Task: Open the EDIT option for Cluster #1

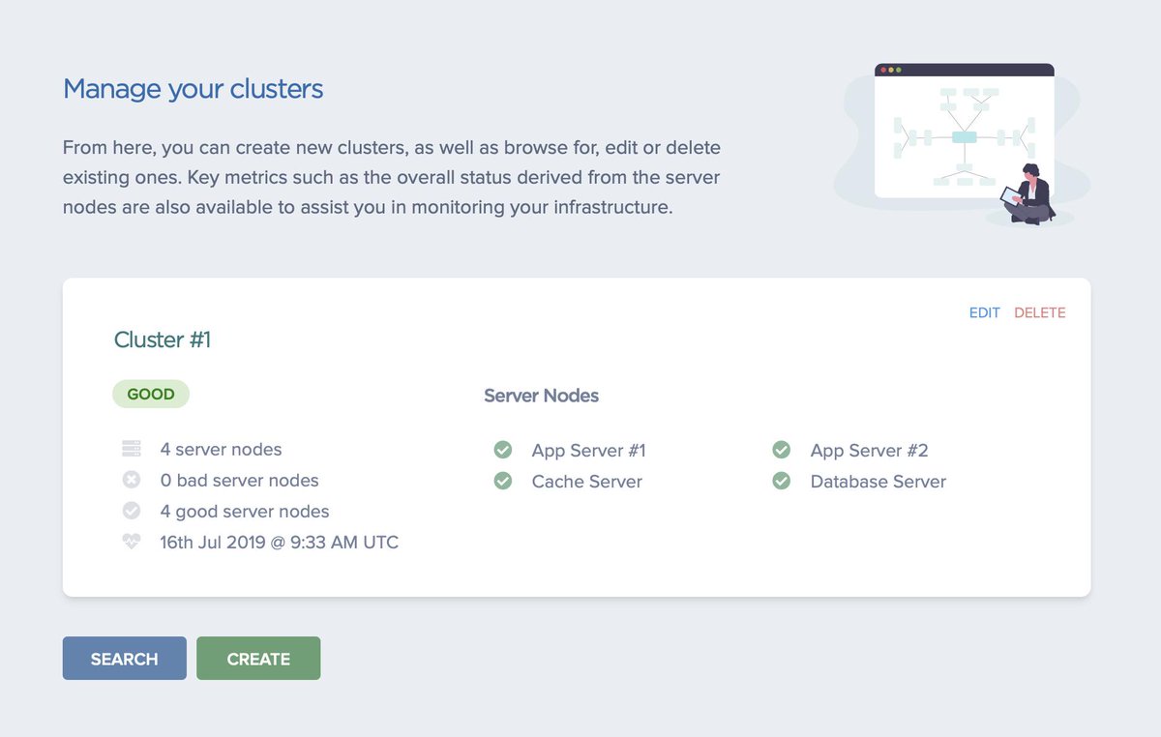Action: tap(984, 312)
